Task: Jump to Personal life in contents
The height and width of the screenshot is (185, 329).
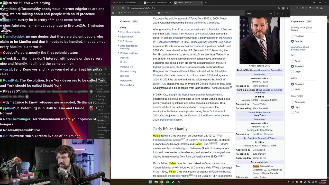Action: click(x=126, y=67)
